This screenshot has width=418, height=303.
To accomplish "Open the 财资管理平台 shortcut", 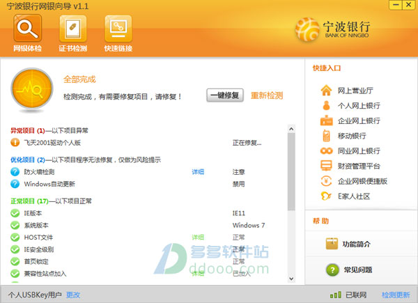I will [x=359, y=166].
